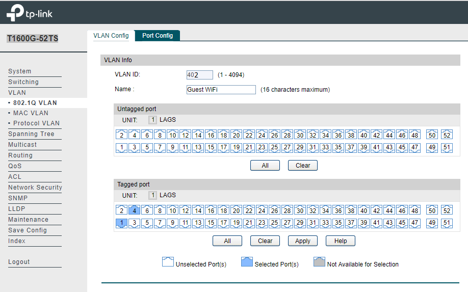Open Help for VLAN config
The image size is (468, 292).
tap(341, 241)
